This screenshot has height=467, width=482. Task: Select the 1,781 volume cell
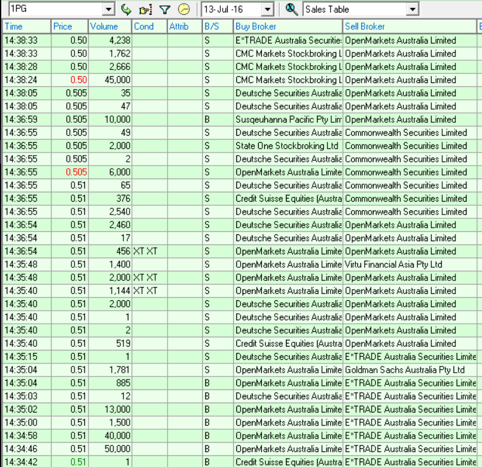pyautogui.click(x=110, y=370)
